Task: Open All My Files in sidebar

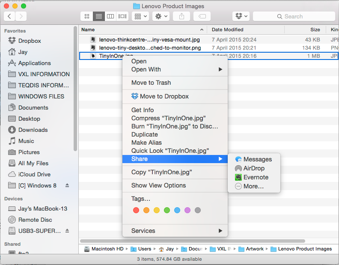Action: coord(33,163)
